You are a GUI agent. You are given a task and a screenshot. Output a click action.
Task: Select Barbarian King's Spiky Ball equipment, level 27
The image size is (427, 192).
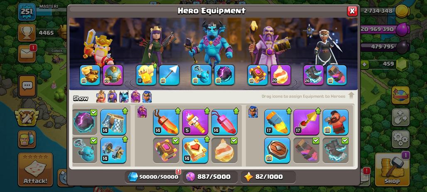click(x=113, y=75)
